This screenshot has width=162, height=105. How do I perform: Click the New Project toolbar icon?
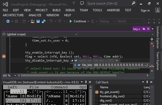click(24, 21)
